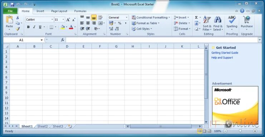
Task: Open the Help and Support link
Action: click(x=222, y=58)
